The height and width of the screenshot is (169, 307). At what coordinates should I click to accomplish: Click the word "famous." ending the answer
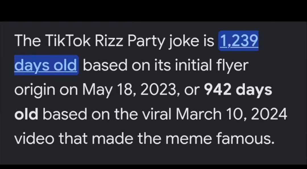245,139
